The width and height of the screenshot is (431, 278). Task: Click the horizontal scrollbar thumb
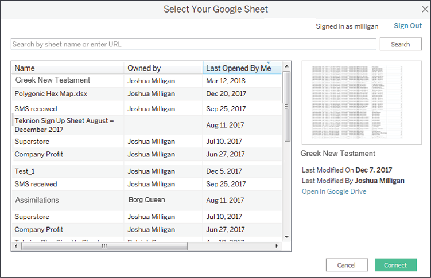(x=104, y=246)
